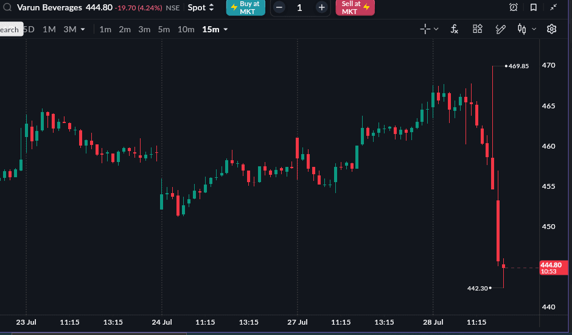This screenshot has height=335, width=572.
Task: Open the Spot segment selector
Action: point(201,8)
